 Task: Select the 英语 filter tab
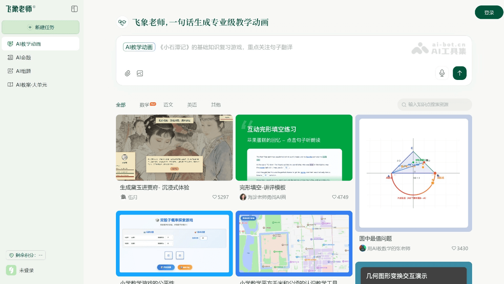pos(192,105)
